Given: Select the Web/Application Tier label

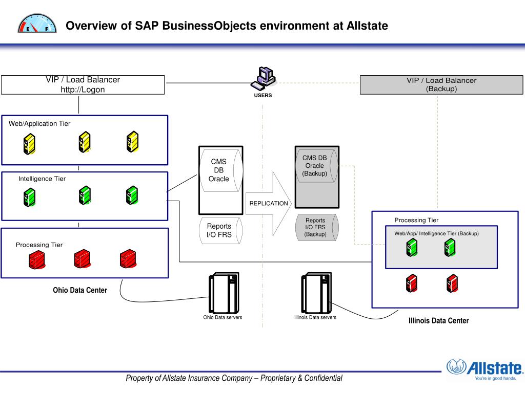Looking at the screenshot, I should (39, 124).
